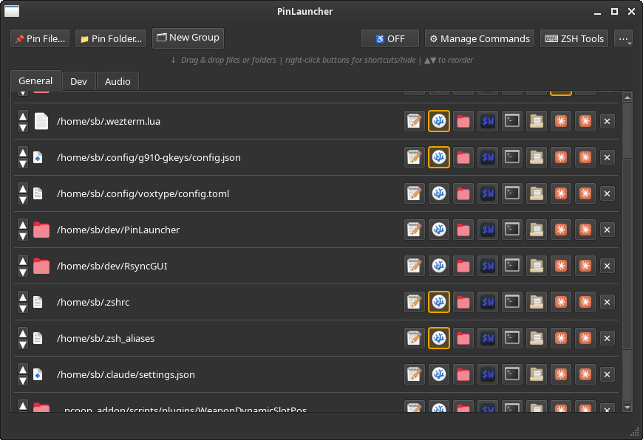Open the terminal icon for .claude/settings.json
The height and width of the screenshot is (440, 643).
(x=512, y=374)
